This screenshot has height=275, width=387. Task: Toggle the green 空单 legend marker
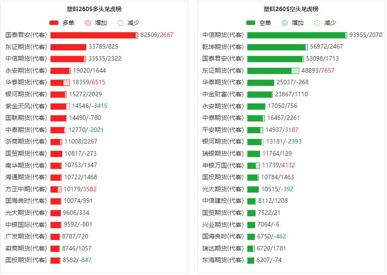pos(251,23)
